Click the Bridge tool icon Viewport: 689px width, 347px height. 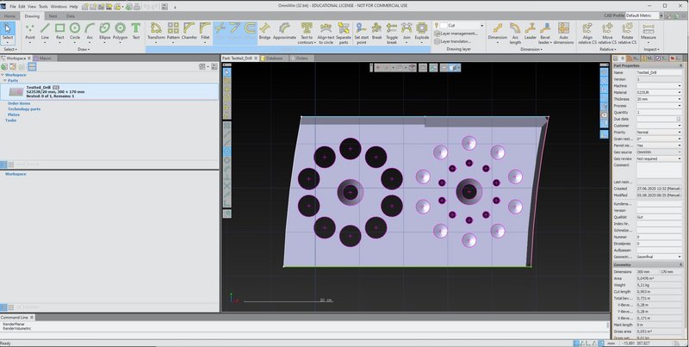click(x=264, y=31)
